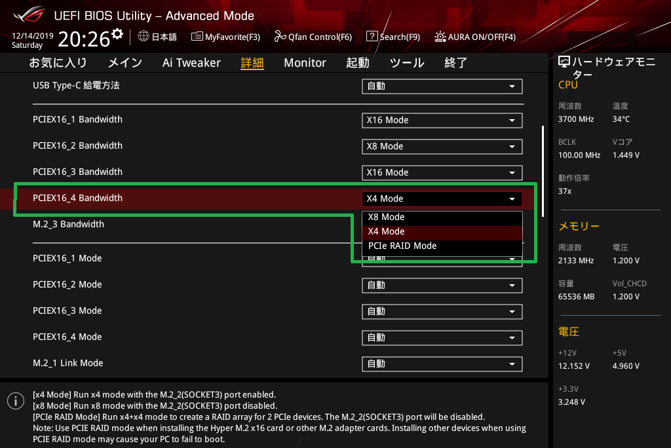Click the BCLK 100.00 MHz value
671x448 pixels.
[579, 155]
